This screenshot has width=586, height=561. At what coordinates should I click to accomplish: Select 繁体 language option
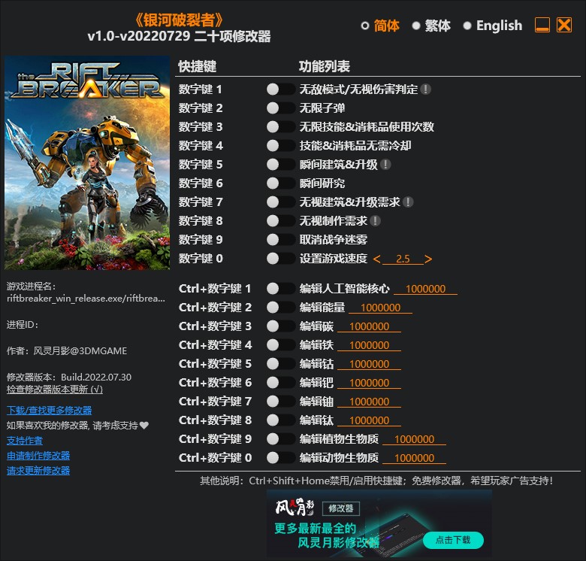pyautogui.click(x=431, y=26)
